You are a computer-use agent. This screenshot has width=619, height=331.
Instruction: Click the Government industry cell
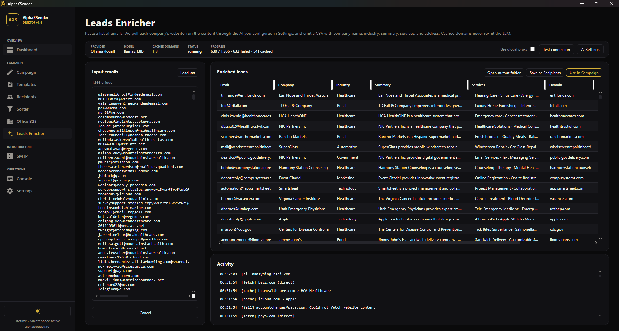pos(347,157)
